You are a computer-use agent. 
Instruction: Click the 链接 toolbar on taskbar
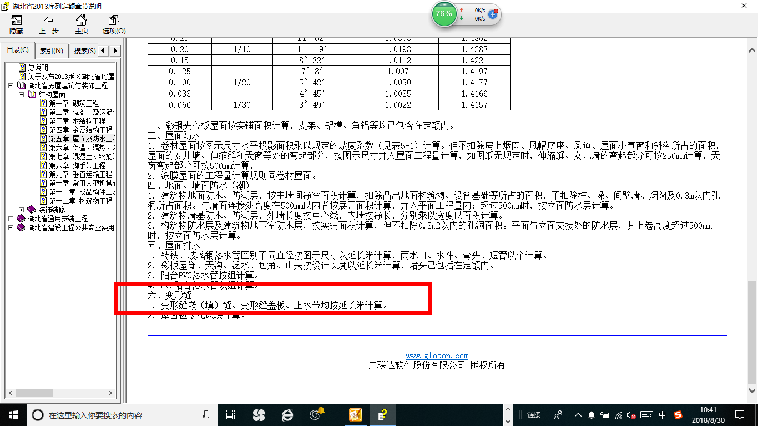533,415
